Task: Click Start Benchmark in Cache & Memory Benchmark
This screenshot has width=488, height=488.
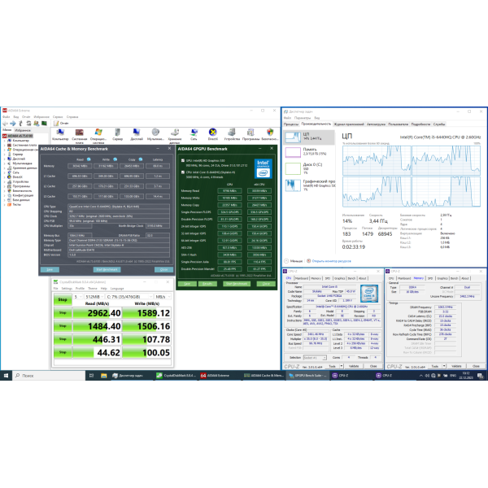Action: [107, 269]
